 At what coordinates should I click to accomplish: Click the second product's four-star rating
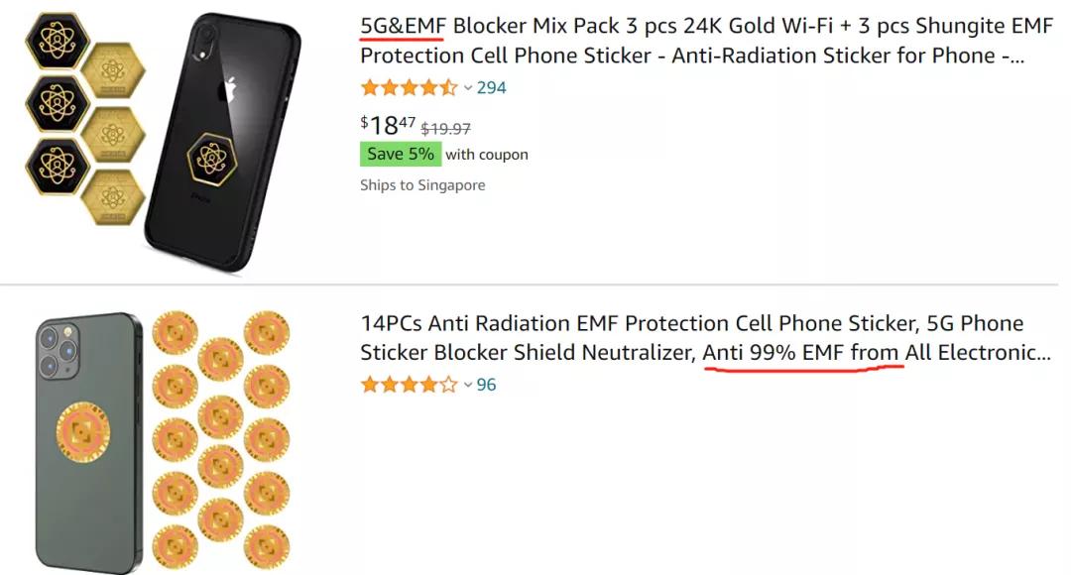tap(409, 385)
